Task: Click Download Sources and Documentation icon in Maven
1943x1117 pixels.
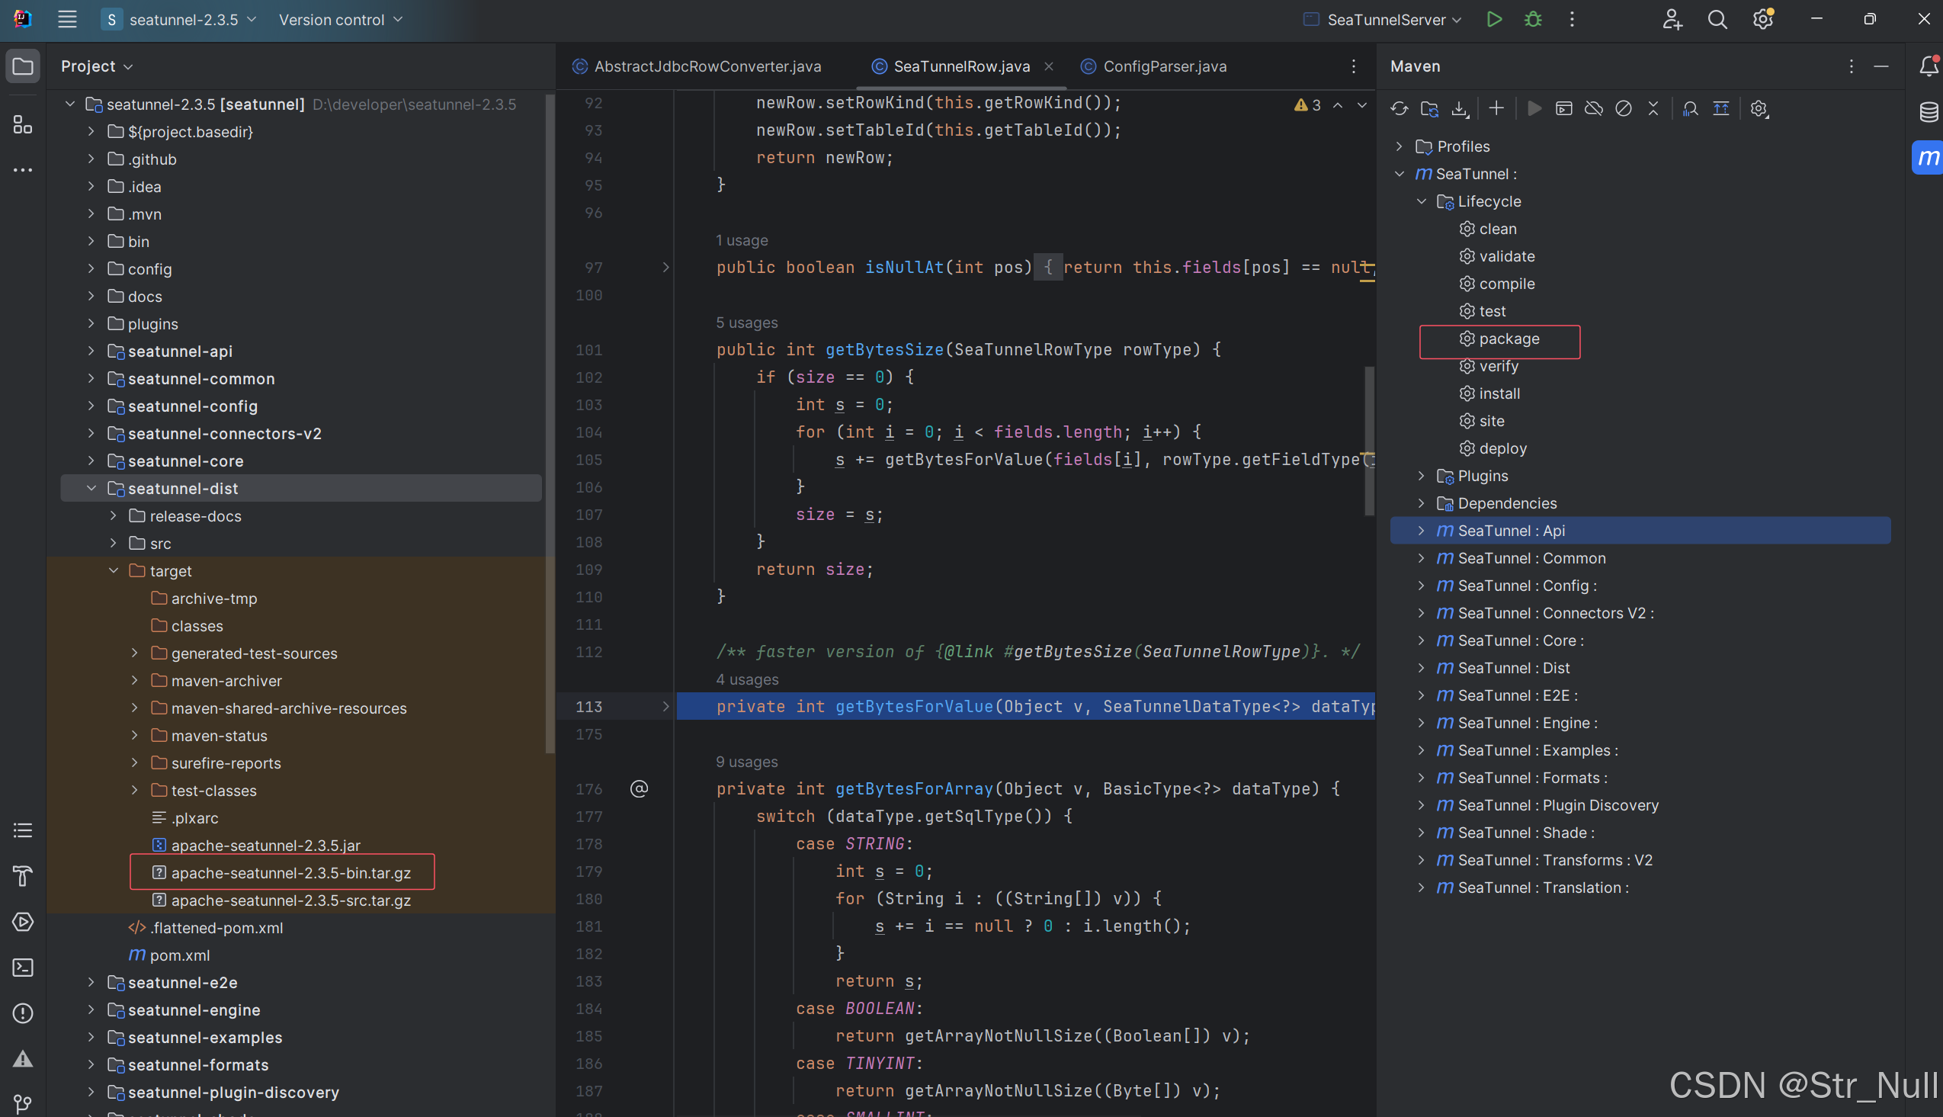Action: (1460, 108)
